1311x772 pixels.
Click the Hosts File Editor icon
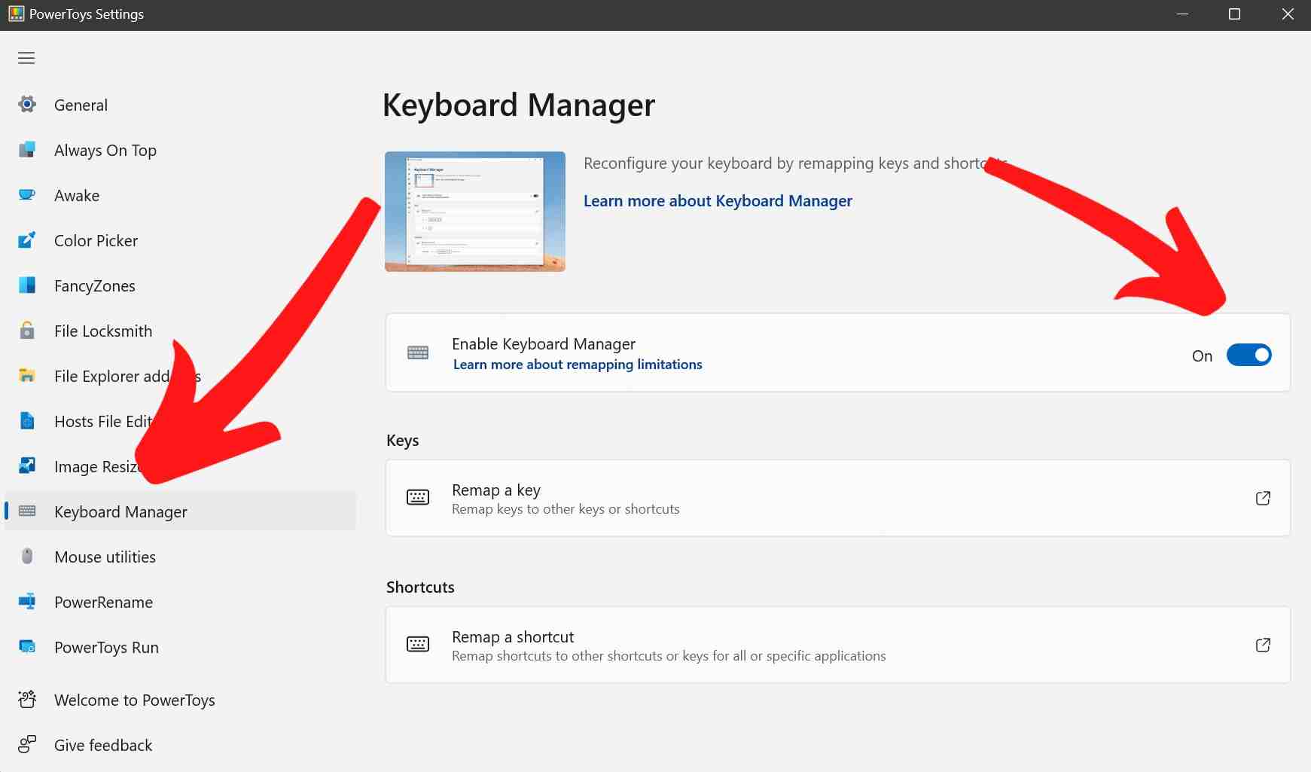click(x=27, y=421)
